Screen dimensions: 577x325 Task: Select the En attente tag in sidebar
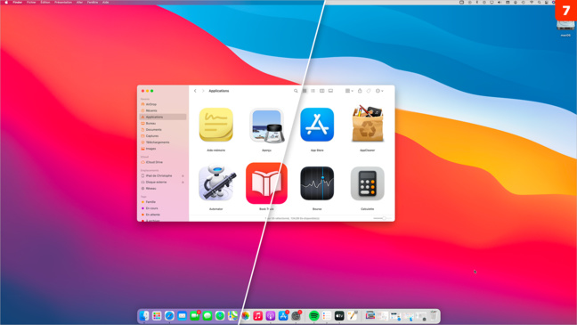click(163, 215)
